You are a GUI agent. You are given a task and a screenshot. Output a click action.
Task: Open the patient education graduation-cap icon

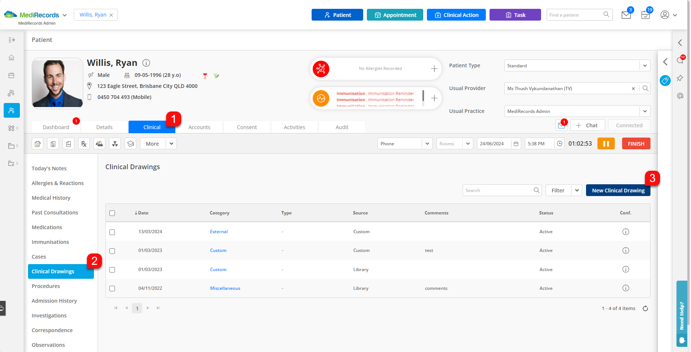[x=130, y=143]
